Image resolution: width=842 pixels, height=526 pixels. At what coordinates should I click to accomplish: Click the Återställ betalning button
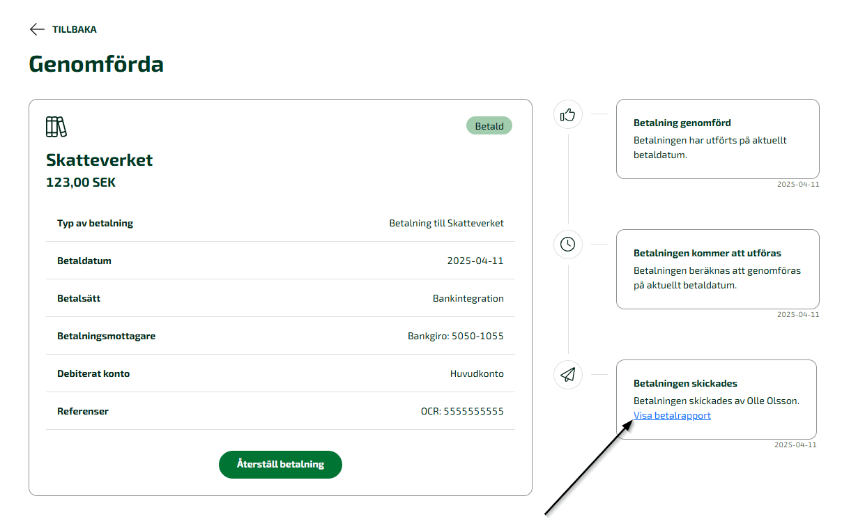[280, 465]
